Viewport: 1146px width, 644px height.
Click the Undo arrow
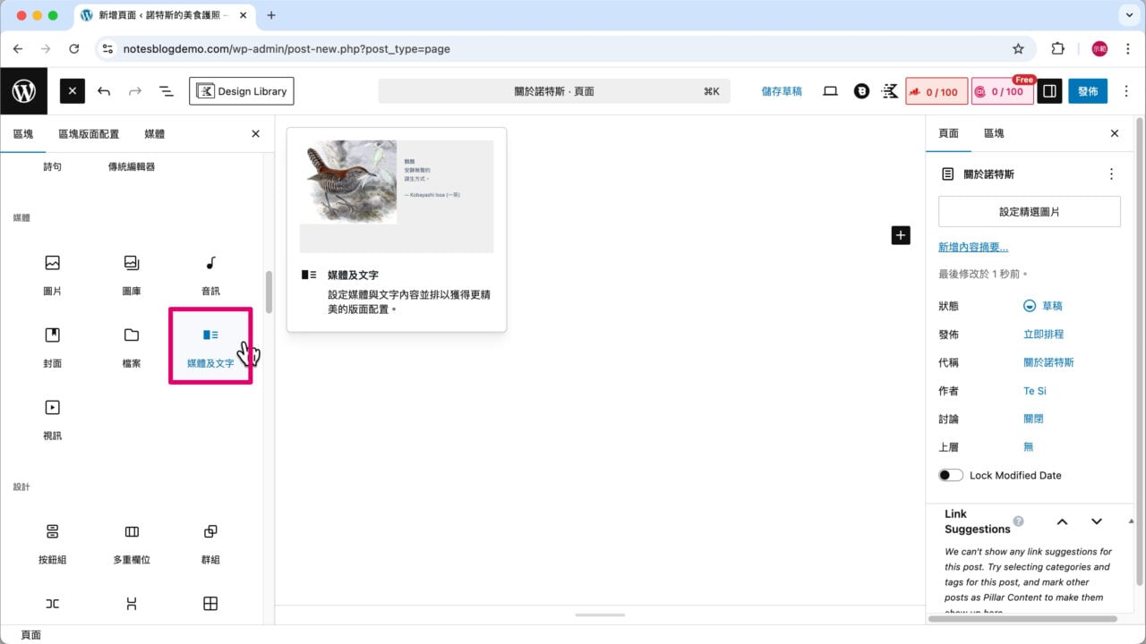pyautogui.click(x=103, y=90)
